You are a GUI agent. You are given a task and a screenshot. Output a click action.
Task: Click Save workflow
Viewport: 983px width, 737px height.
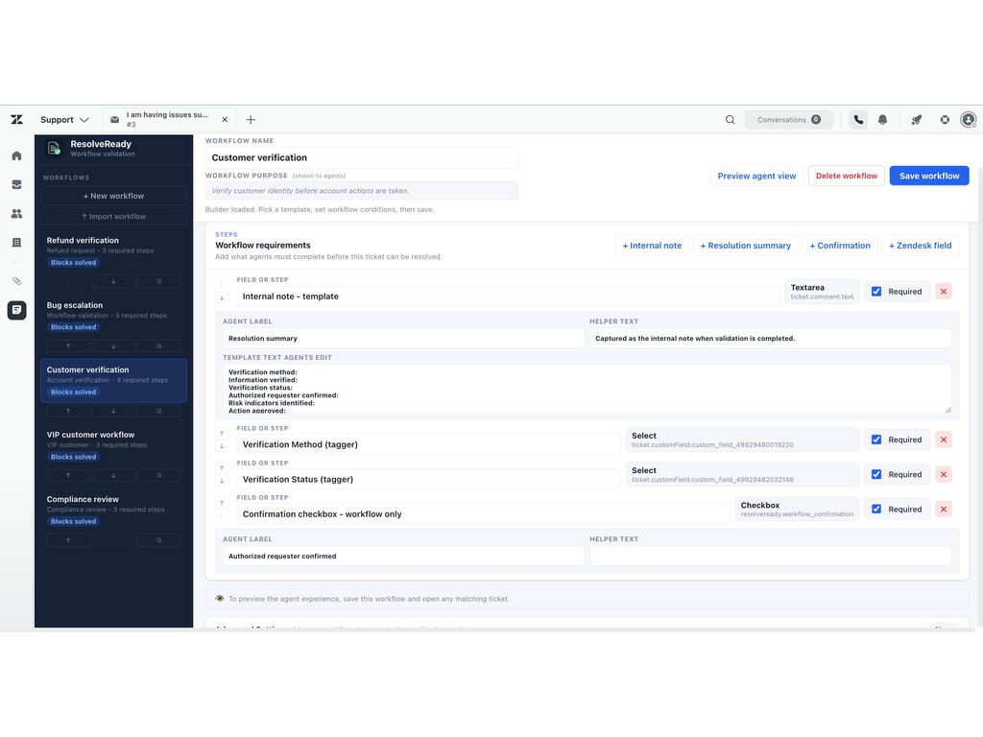tap(929, 177)
